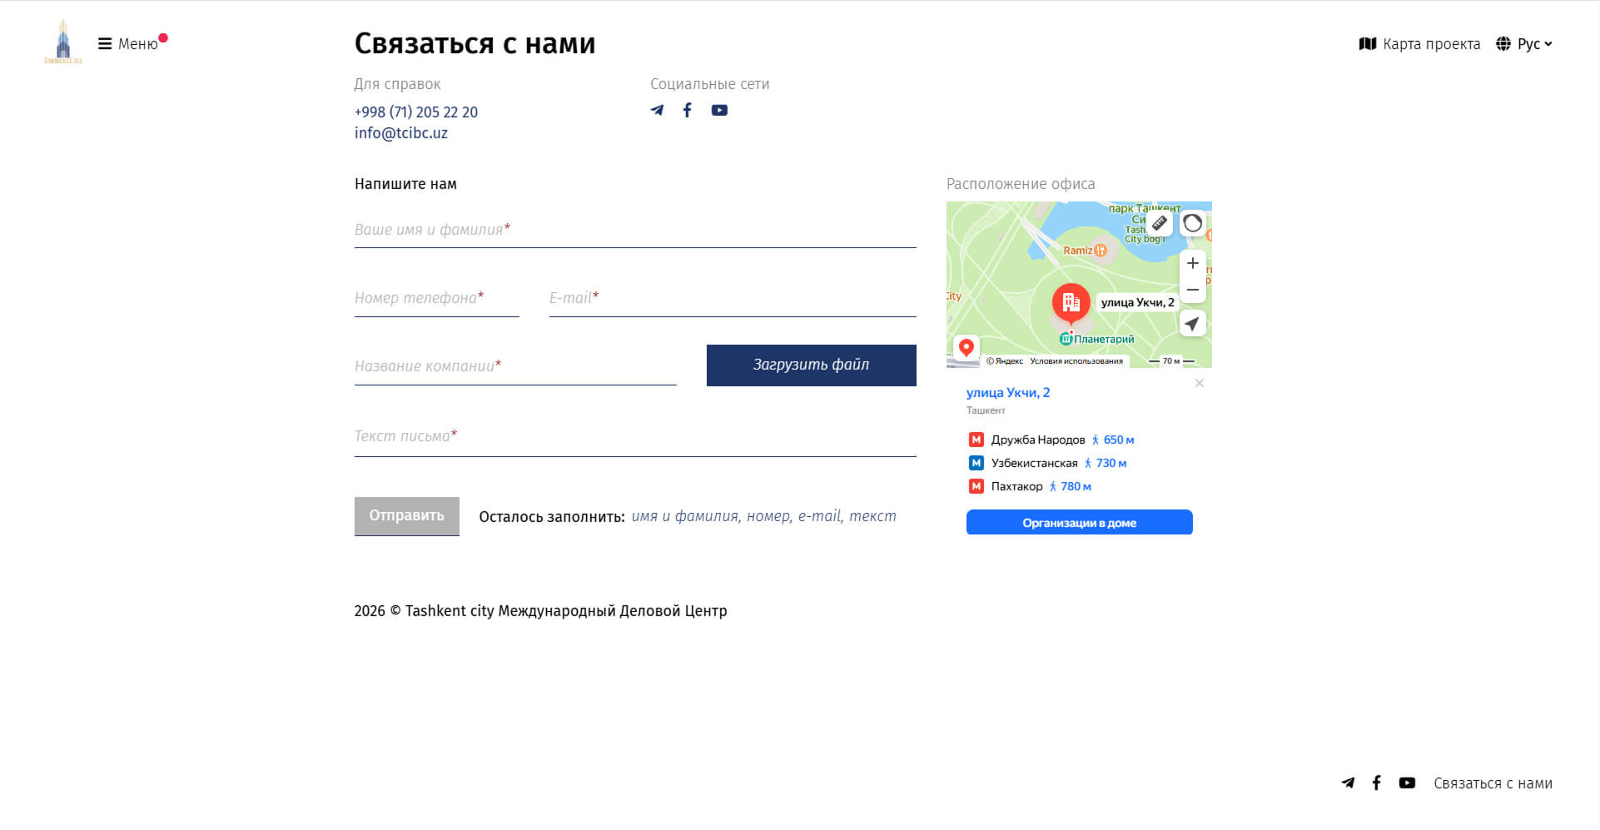This screenshot has height=830, width=1600.
Task: Click the Номер телефона input field
Action: point(436,299)
